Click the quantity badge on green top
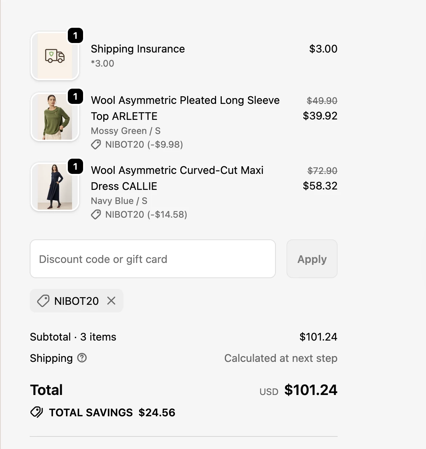The height and width of the screenshot is (449, 426). coord(75,97)
